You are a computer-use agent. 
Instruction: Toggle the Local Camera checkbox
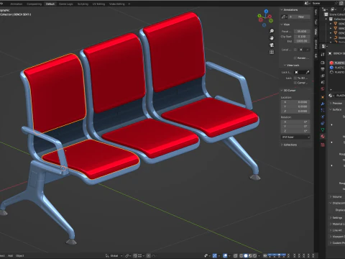295,50
